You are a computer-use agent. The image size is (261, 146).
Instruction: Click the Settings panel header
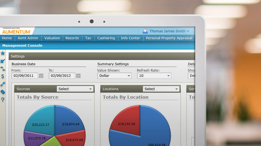[x=102, y=56]
